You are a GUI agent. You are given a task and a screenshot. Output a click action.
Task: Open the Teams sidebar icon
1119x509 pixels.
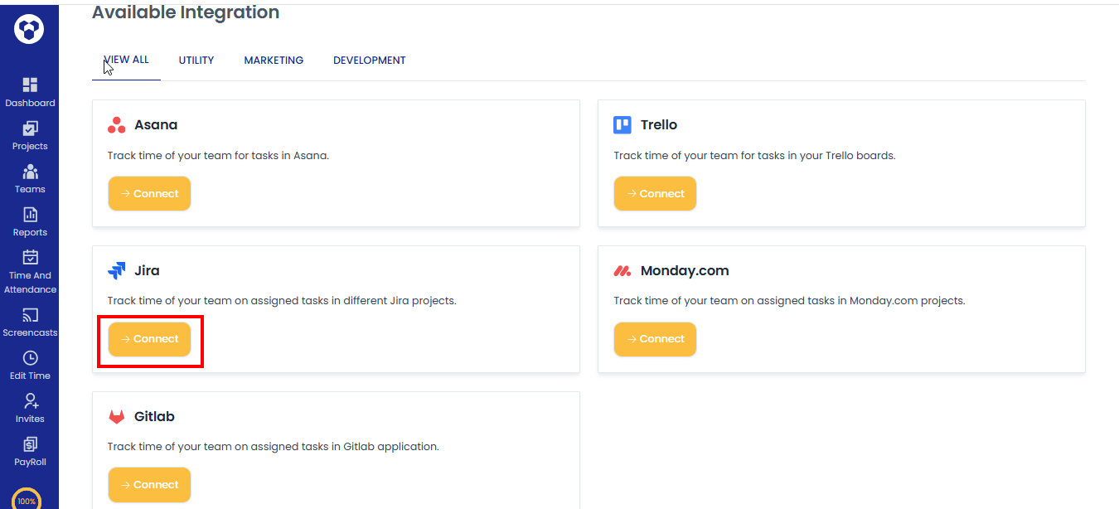[x=30, y=172]
